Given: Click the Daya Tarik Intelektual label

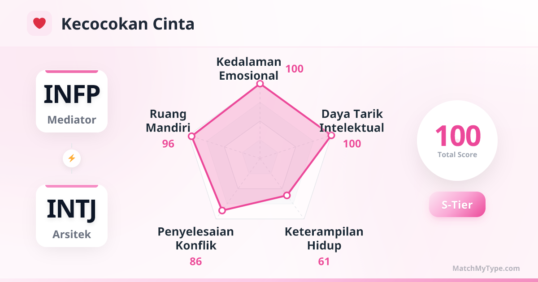Looking at the screenshot, I should click(352, 121).
